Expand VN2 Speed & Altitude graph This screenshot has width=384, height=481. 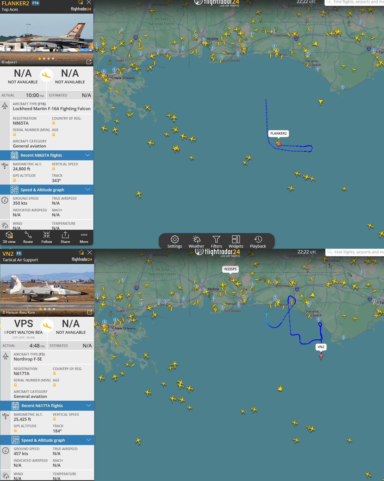[47, 440]
